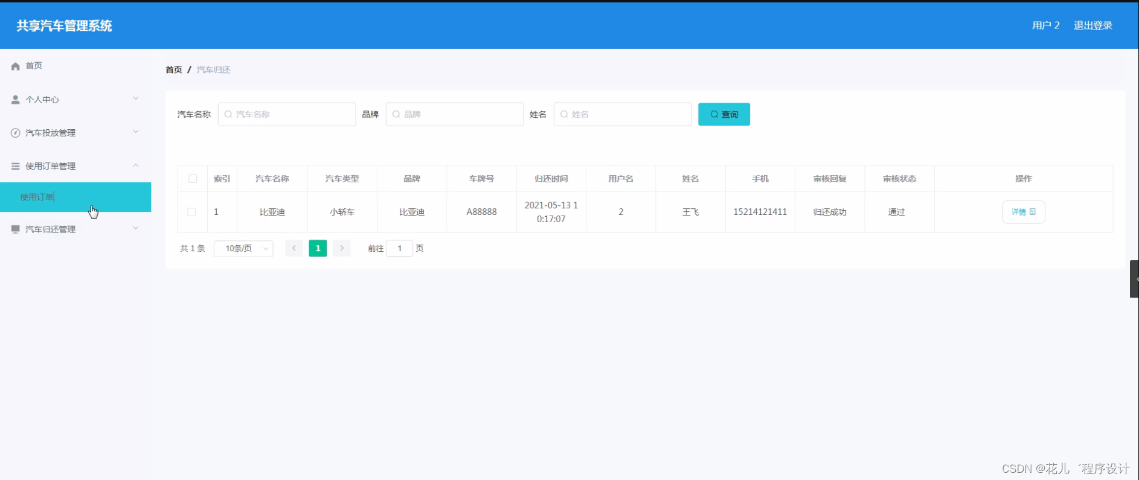Expand the 个人中心 menu chevron

point(136,98)
